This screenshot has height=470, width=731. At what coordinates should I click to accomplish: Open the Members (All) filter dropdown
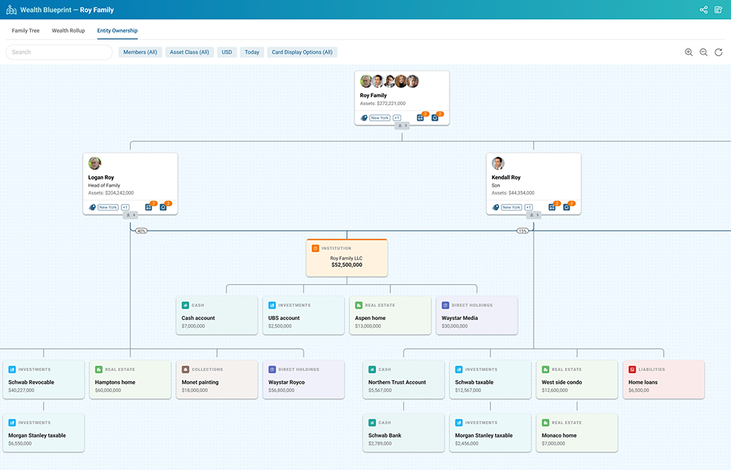(x=140, y=52)
